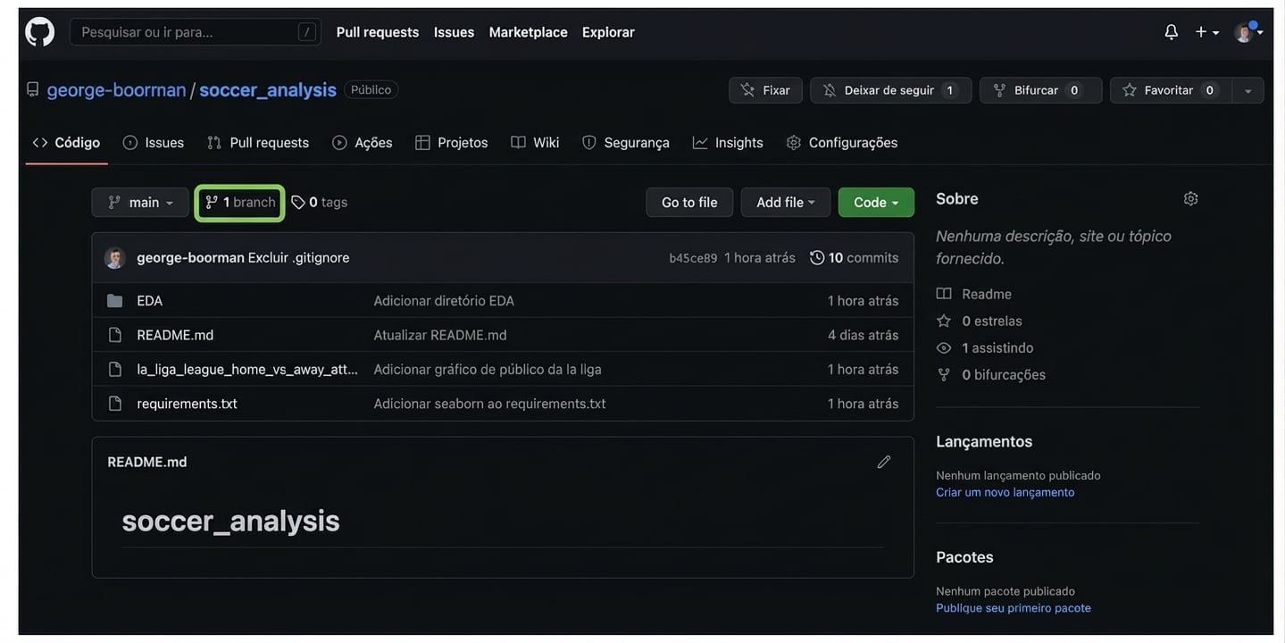This screenshot has width=1285, height=643.
Task: Switch to the repository Issues tab
Action: 154,143
